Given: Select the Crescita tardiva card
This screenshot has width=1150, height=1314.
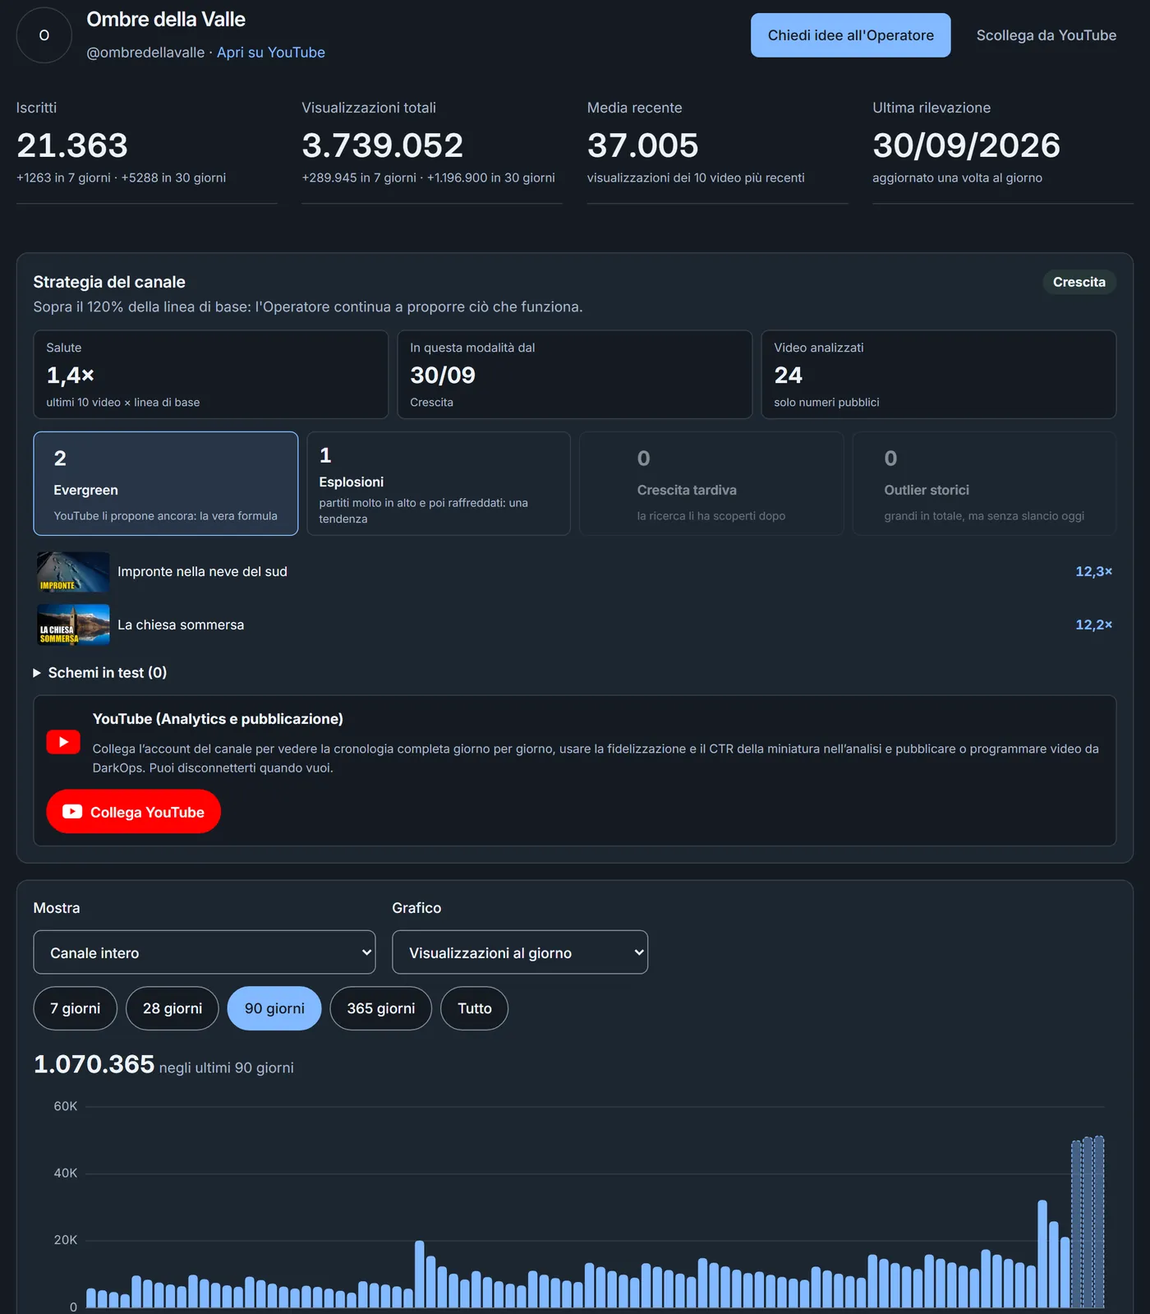Looking at the screenshot, I should click(x=711, y=484).
